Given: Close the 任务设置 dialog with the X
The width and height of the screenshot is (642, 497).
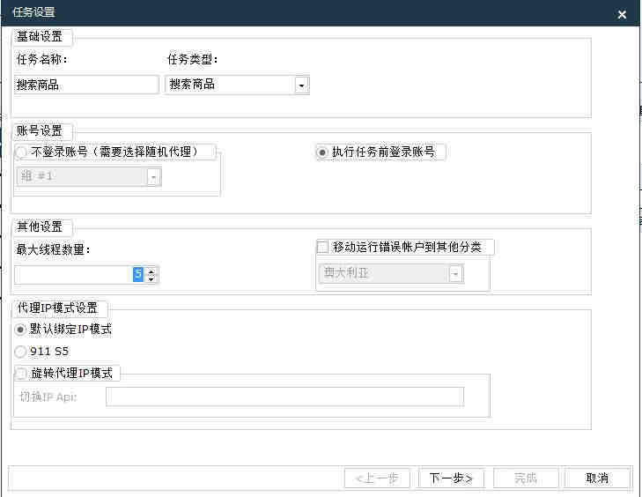Looking at the screenshot, I should point(622,15).
